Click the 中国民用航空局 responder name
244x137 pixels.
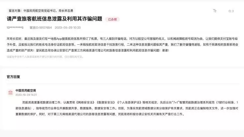point(26,90)
